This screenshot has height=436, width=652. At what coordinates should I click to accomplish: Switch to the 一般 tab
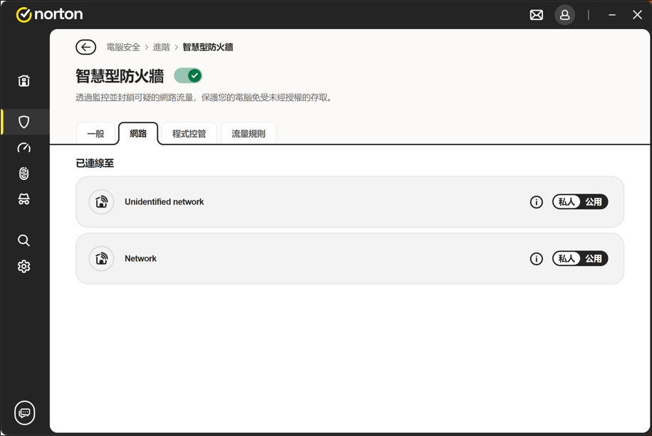[x=95, y=134]
